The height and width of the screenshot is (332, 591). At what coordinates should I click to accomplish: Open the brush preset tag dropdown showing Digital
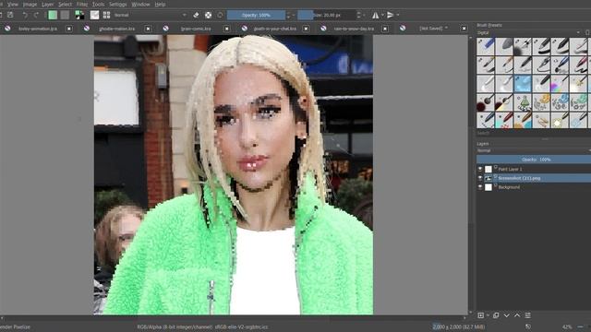point(529,33)
